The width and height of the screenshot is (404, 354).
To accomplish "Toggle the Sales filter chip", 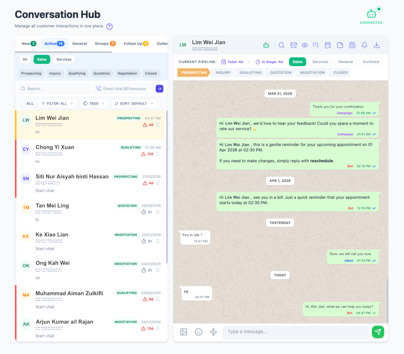I will (42, 59).
